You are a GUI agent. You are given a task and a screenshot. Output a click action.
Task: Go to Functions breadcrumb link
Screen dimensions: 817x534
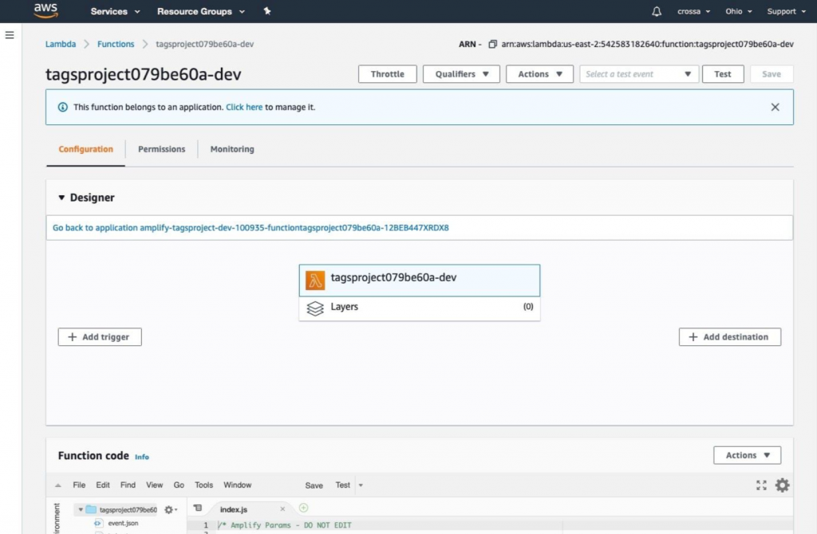point(116,45)
